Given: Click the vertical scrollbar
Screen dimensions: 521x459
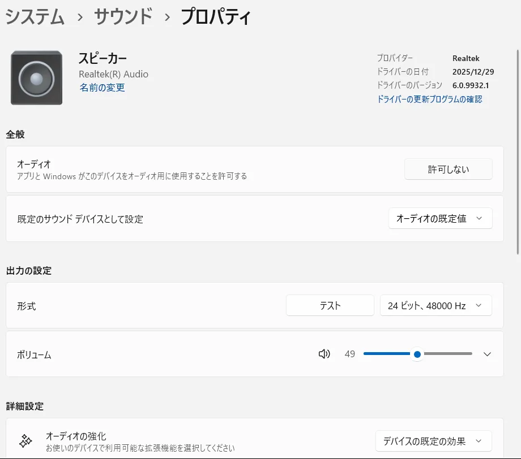Looking at the screenshot, I should point(518,152).
